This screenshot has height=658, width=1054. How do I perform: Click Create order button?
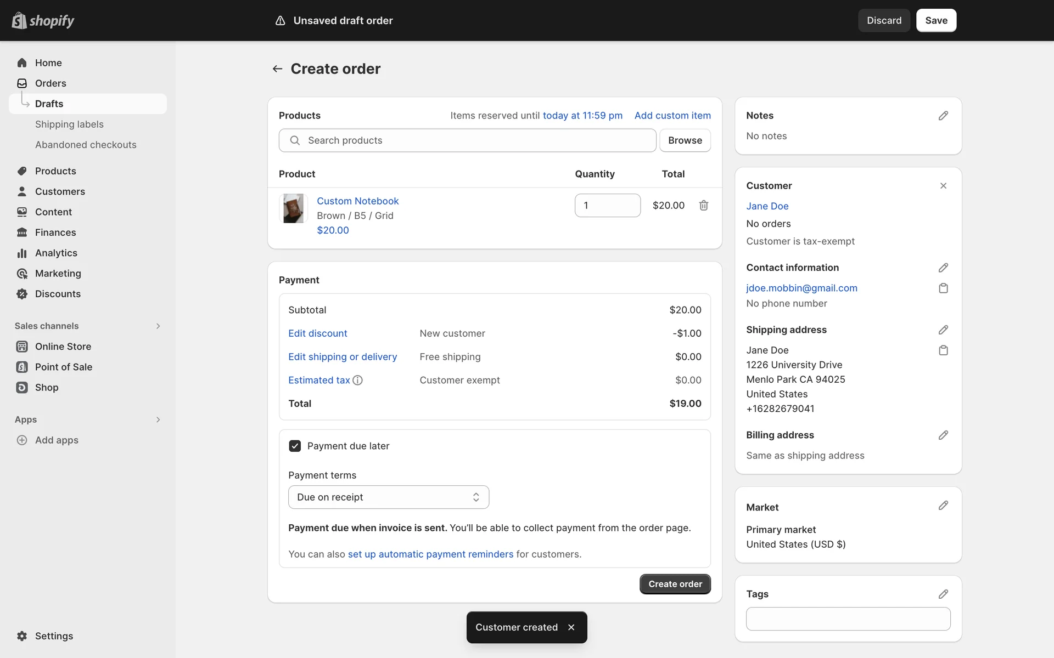pyautogui.click(x=675, y=584)
